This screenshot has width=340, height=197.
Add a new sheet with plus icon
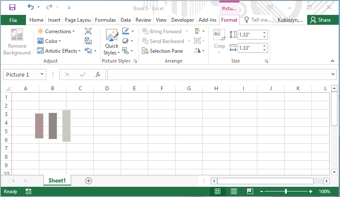tap(89, 181)
